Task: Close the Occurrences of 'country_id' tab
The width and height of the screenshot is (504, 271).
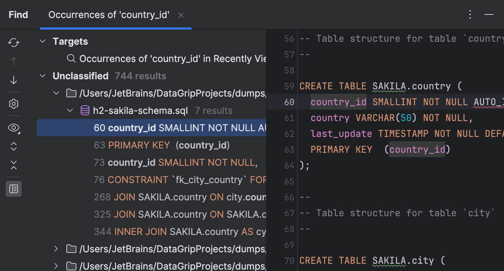Action: point(181,15)
